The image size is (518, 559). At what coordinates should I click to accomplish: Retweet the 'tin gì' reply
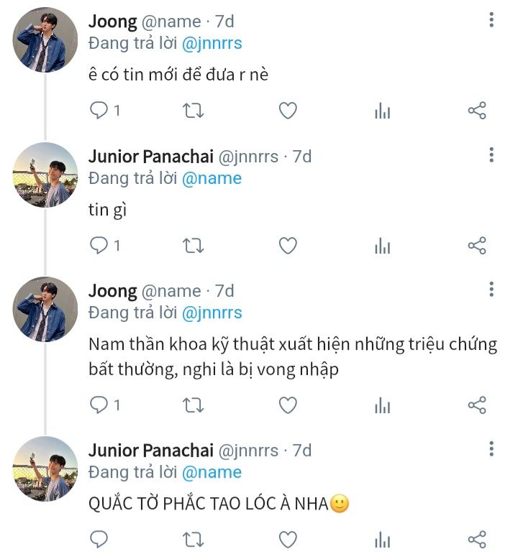pyautogui.click(x=193, y=246)
